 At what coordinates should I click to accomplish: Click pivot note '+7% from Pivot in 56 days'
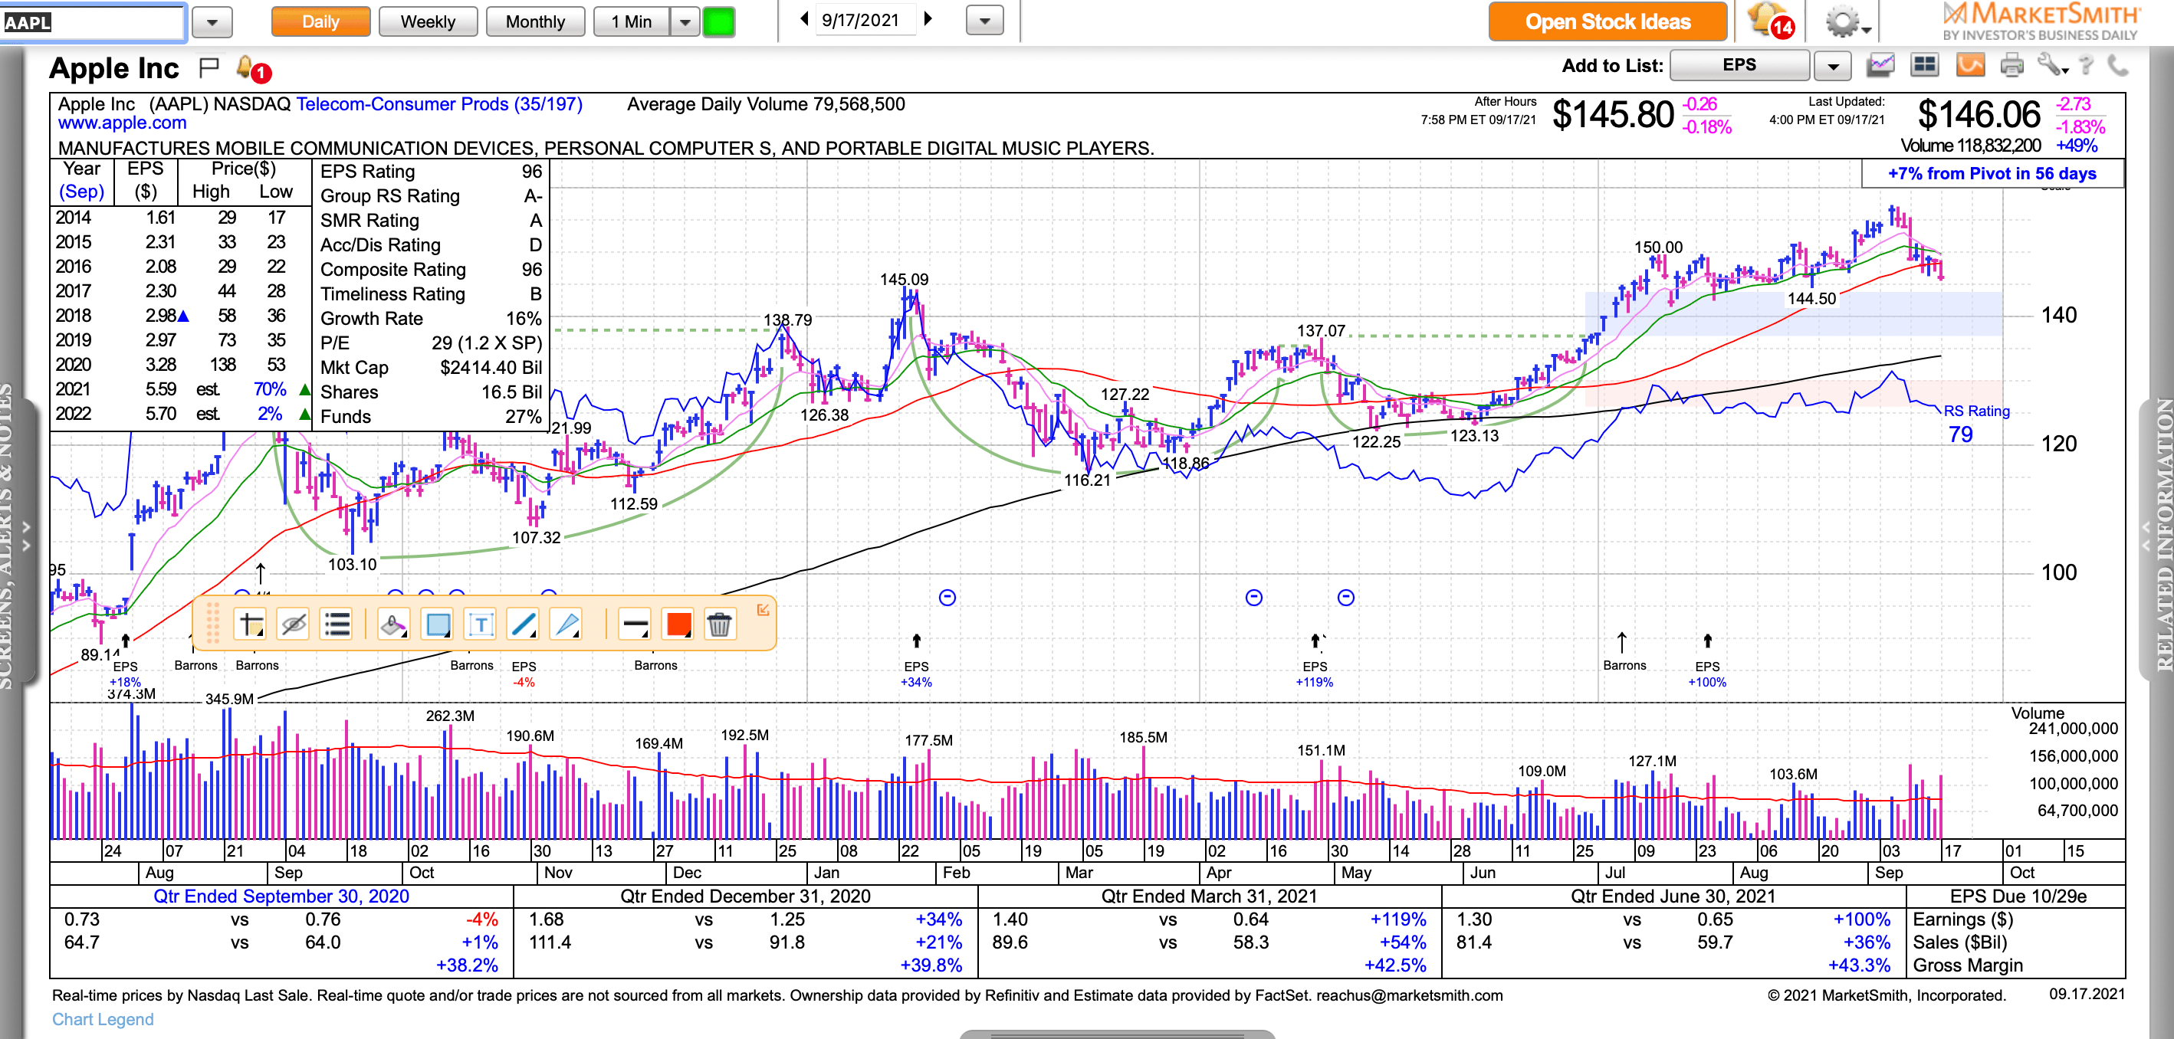[1992, 174]
